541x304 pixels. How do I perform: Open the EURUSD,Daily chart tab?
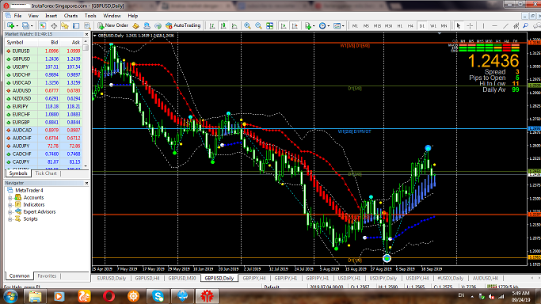[112, 278]
